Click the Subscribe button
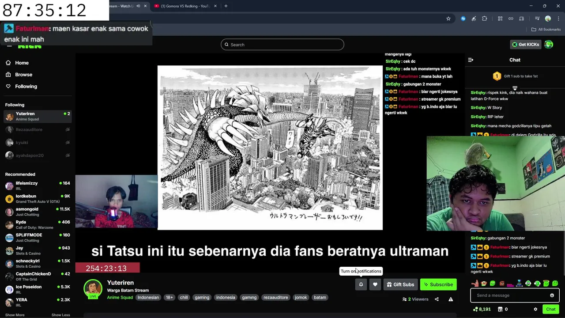This screenshot has width=565, height=318. point(438,284)
